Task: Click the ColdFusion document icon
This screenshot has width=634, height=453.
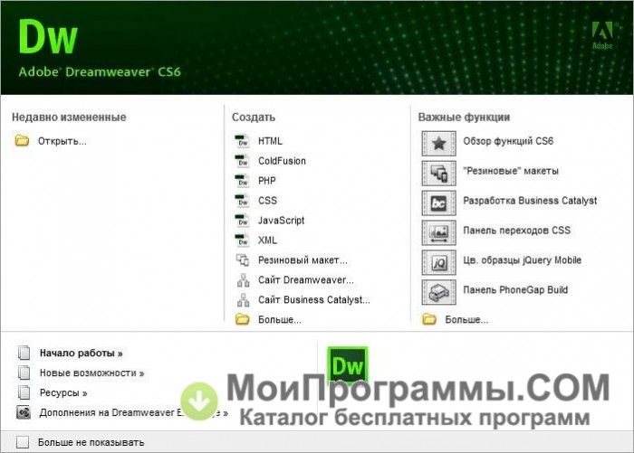Action: click(242, 160)
